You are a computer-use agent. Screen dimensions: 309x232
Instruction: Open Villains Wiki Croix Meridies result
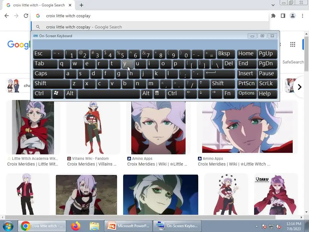[92, 164]
